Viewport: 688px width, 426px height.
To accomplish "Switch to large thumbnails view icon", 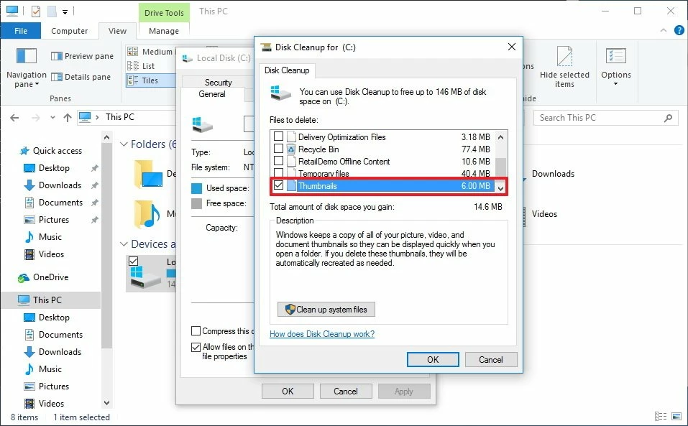I will pyautogui.click(x=676, y=417).
